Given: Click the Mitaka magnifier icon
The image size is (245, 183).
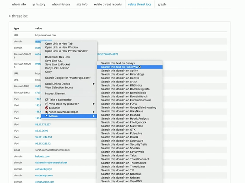Looking at the screenshot, I should [x=46, y=116].
